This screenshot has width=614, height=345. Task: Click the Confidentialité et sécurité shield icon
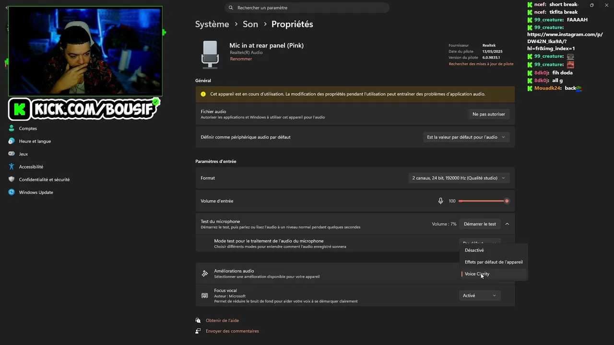[x=12, y=180]
